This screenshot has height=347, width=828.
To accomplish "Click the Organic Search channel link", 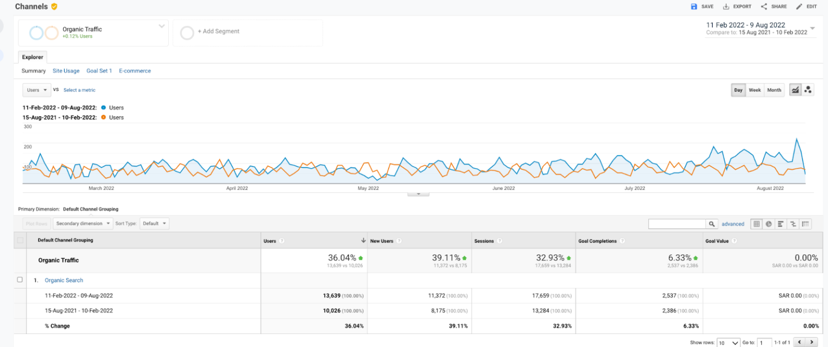I will [x=64, y=280].
